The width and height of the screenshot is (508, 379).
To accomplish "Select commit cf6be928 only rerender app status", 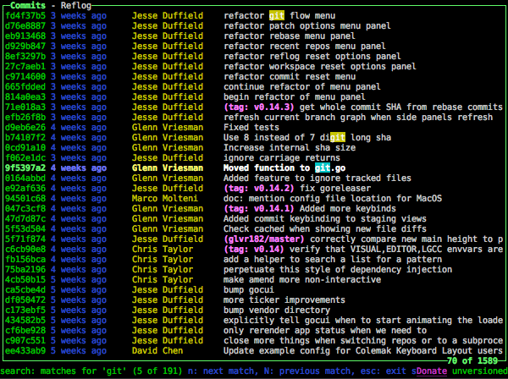I will click(x=254, y=330).
